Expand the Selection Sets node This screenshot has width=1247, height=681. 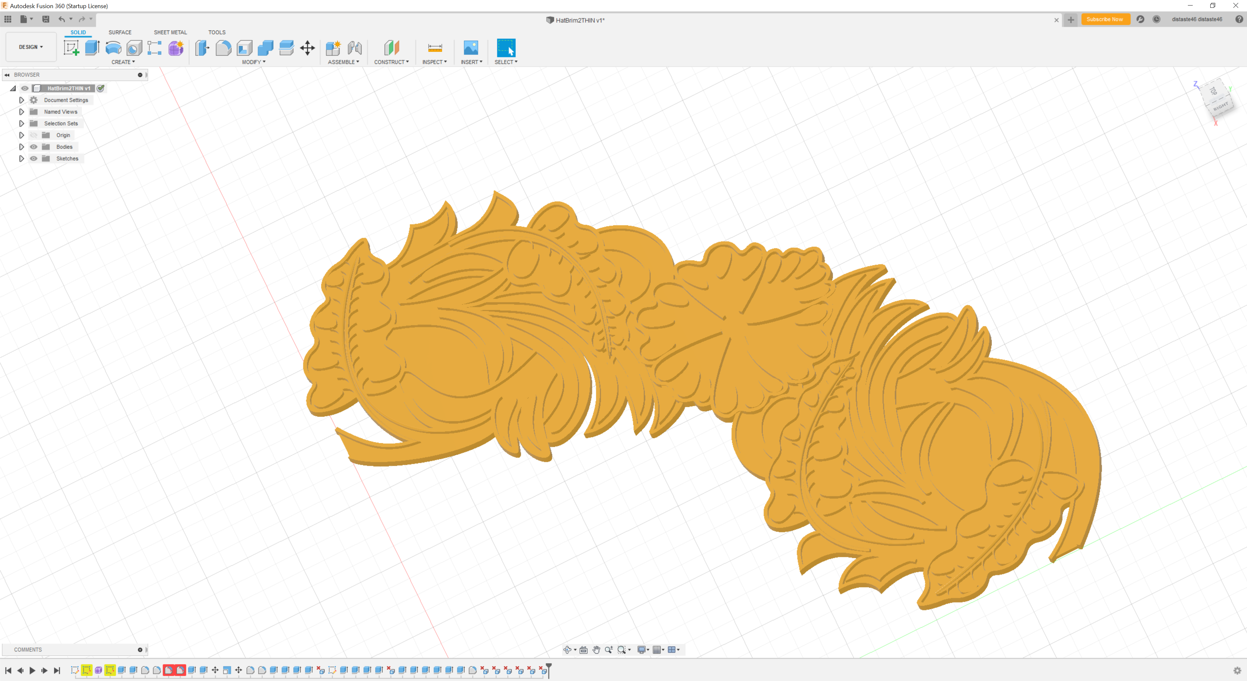pyautogui.click(x=21, y=123)
